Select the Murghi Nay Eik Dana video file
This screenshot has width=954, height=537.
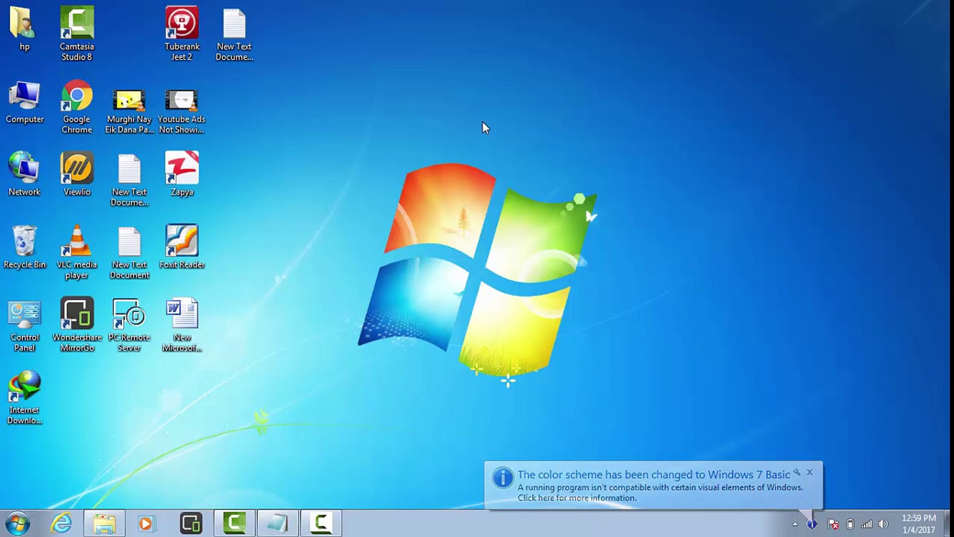[x=129, y=110]
